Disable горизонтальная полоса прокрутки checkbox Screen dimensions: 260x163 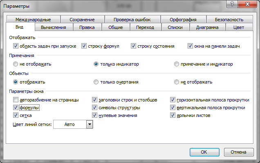[x=173, y=100]
